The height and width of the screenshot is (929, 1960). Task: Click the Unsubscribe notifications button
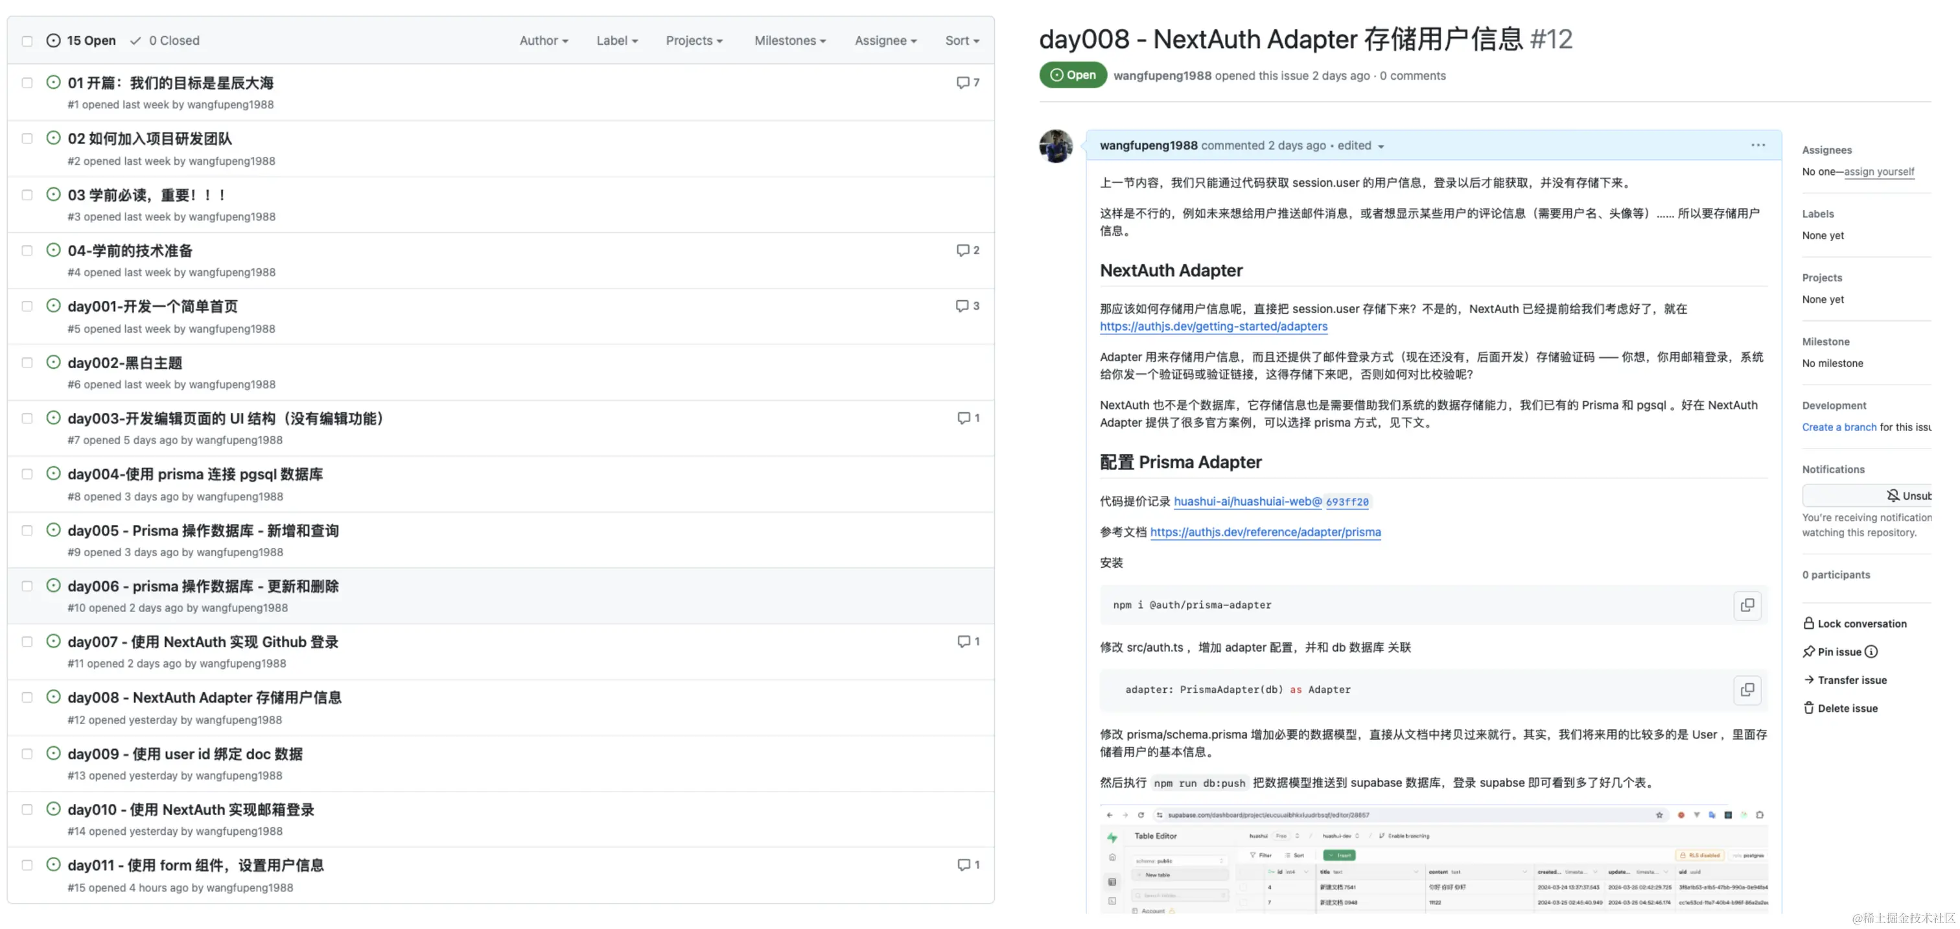pos(1867,496)
